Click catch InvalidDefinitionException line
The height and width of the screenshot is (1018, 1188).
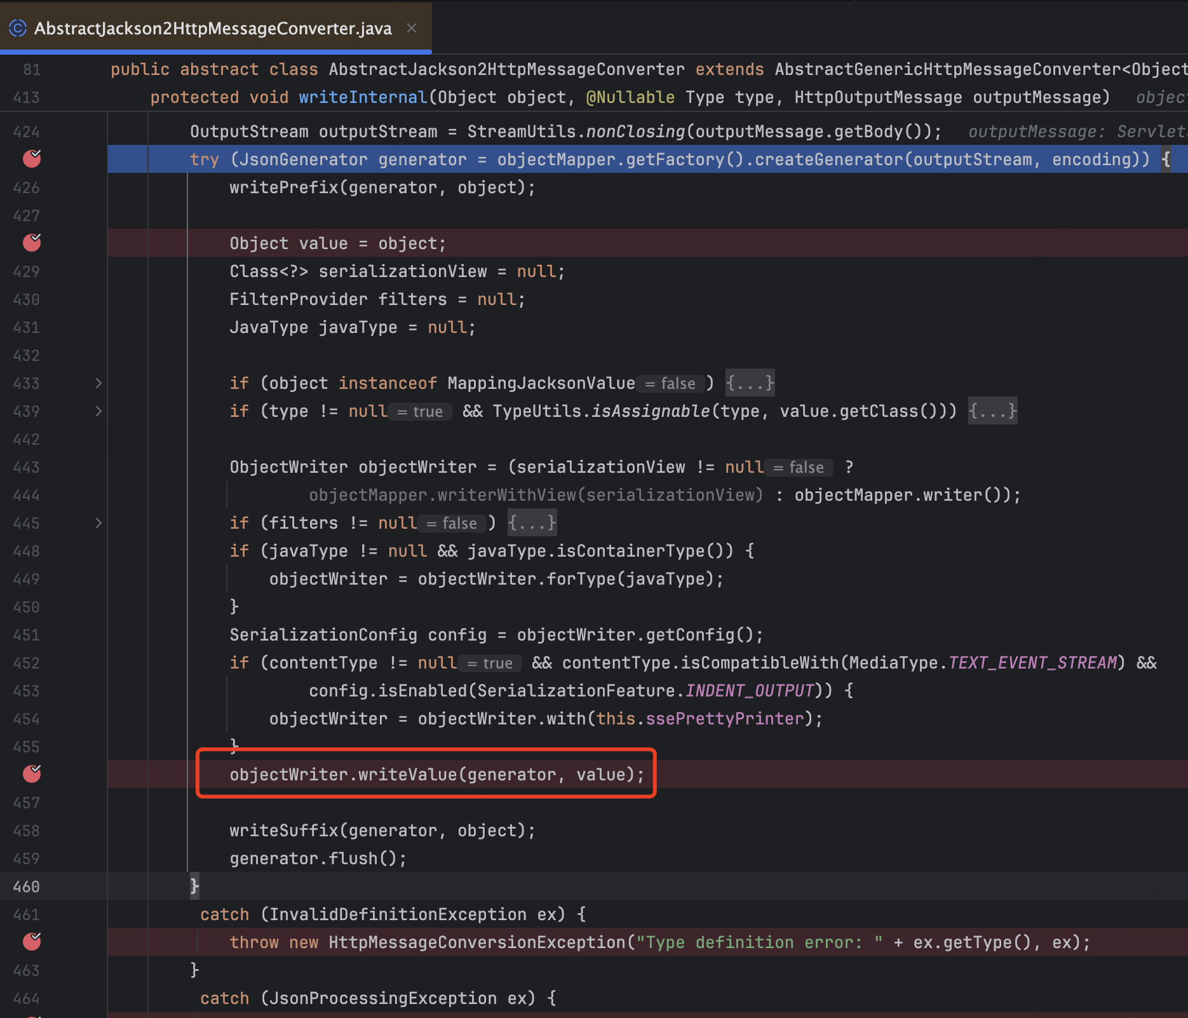[393, 914]
